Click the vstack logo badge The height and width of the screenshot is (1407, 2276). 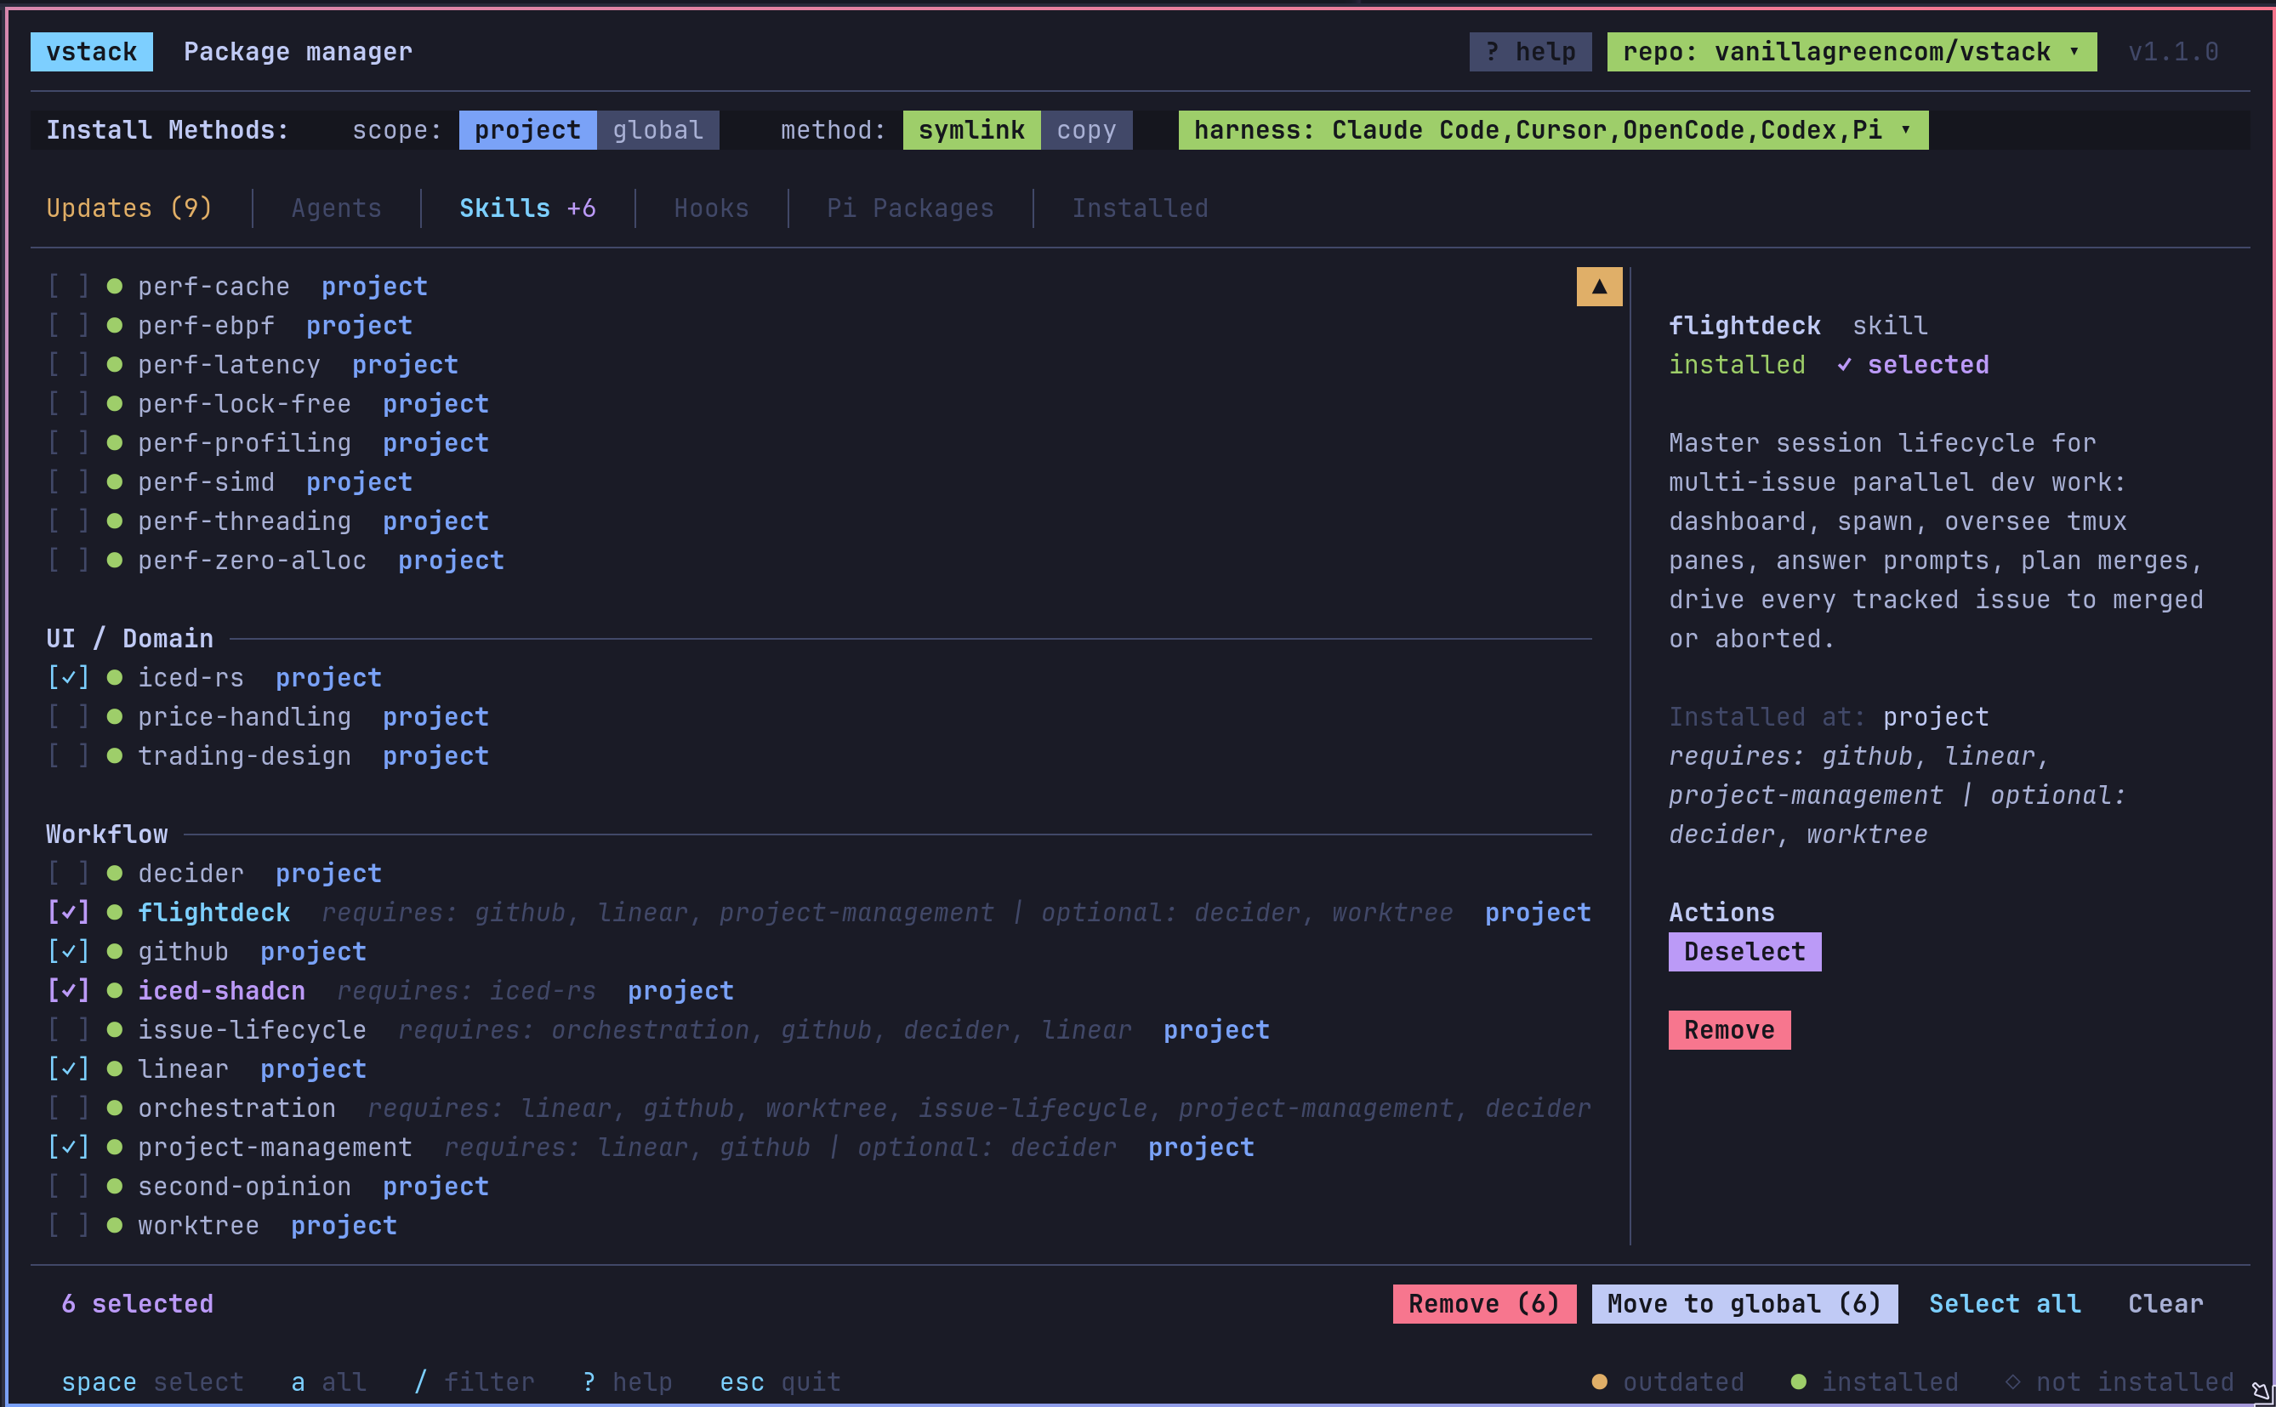pos(91,52)
